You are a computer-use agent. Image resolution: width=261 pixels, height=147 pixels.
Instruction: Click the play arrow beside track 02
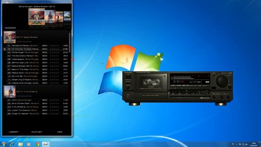5,49
